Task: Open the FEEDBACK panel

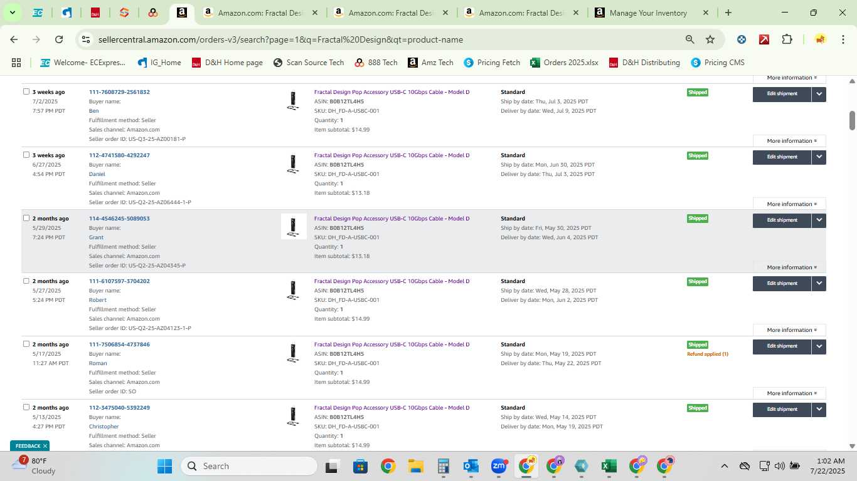Action: pos(28,446)
